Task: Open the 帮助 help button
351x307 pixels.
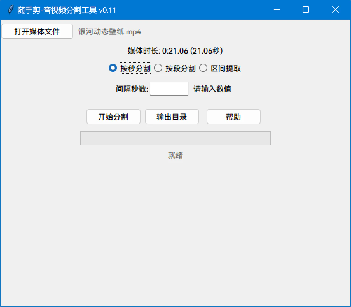Action: tap(233, 117)
